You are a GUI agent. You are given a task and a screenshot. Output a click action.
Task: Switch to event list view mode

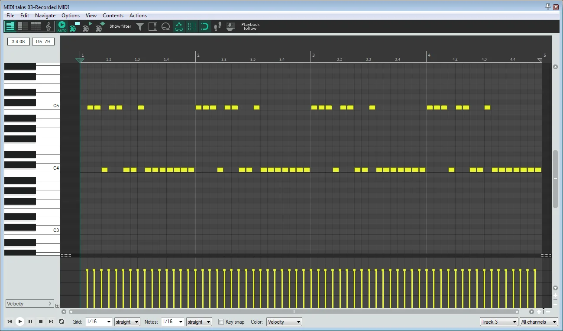(x=36, y=26)
